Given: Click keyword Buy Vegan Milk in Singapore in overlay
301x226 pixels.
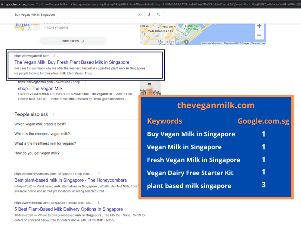Looking at the screenshot, I should click(x=191, y=134).
